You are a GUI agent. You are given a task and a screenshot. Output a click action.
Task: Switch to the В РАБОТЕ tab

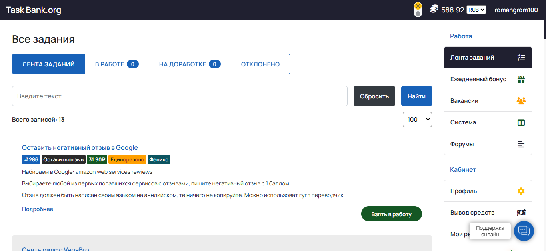[x=117, y=64]
